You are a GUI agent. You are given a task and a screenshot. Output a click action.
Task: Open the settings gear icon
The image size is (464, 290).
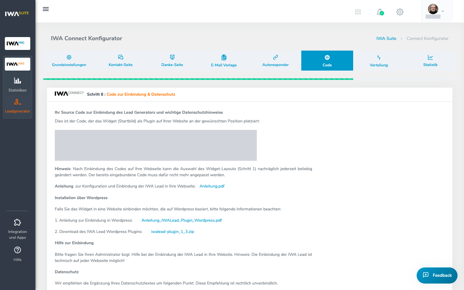click(400, 12)
